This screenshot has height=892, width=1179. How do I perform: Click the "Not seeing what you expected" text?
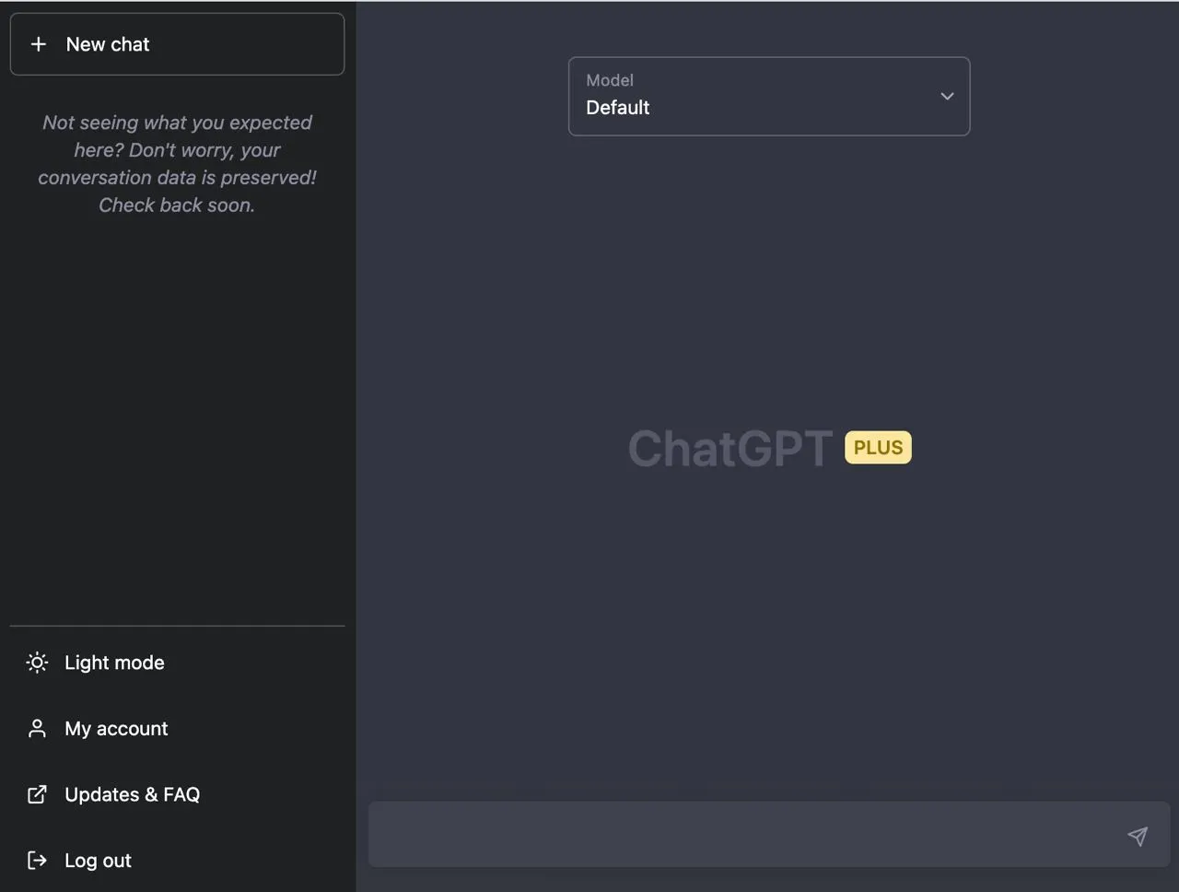[177, 123]
